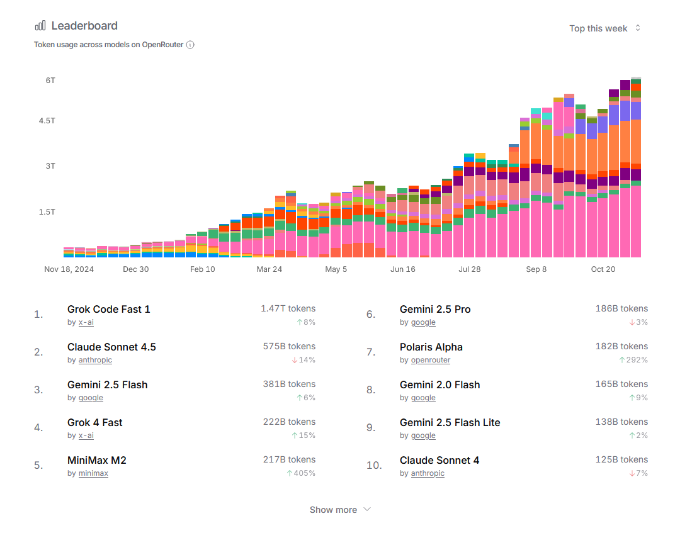Viewport: 675px width, 550px height.
Task: Open the Claude Sonnet 4.5 model page
Action: (x=111, y=347)
